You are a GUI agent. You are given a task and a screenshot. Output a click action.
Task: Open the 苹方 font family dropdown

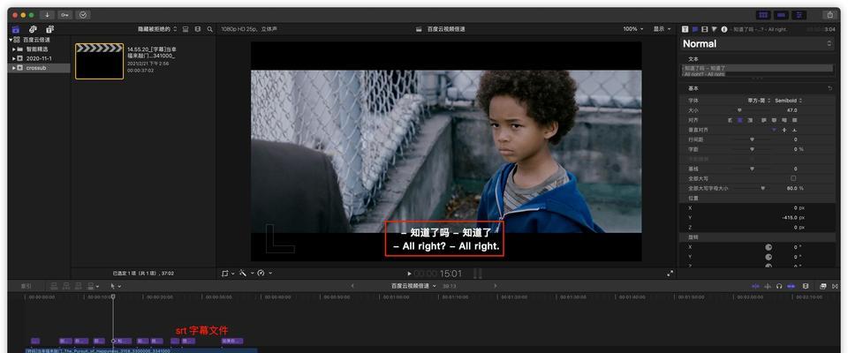(x=760, y=101)
